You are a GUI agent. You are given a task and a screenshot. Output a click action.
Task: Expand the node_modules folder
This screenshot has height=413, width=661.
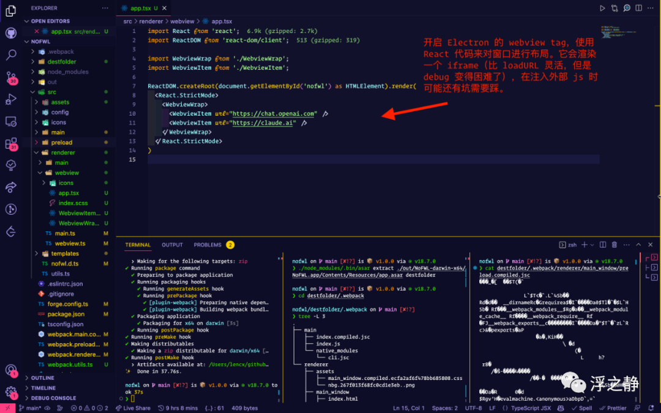33,72
